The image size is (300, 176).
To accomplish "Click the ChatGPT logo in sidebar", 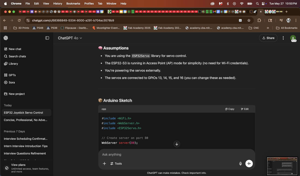I will click(6, 38).
